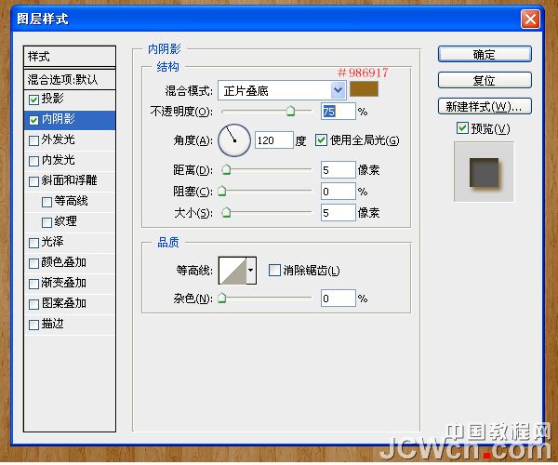Uncheck the 内阴影 inner shadow checkbox
This screenshot has height=465, width=558.
point(33,120)
